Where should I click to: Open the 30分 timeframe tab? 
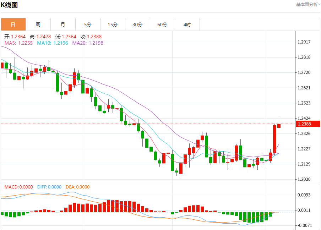click(137, 24)
